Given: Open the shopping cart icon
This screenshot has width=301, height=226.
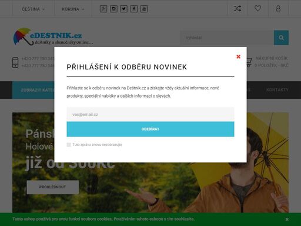Looking at the screenshot, I should pyautogui.click(x=249, y=62).
